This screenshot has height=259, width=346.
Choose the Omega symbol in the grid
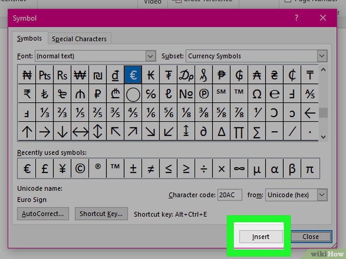click(257, 94)
